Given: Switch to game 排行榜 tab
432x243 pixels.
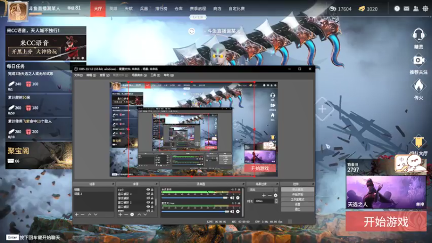Looking at the screenshot, I should pyautogui.click(x=161, y=9).
